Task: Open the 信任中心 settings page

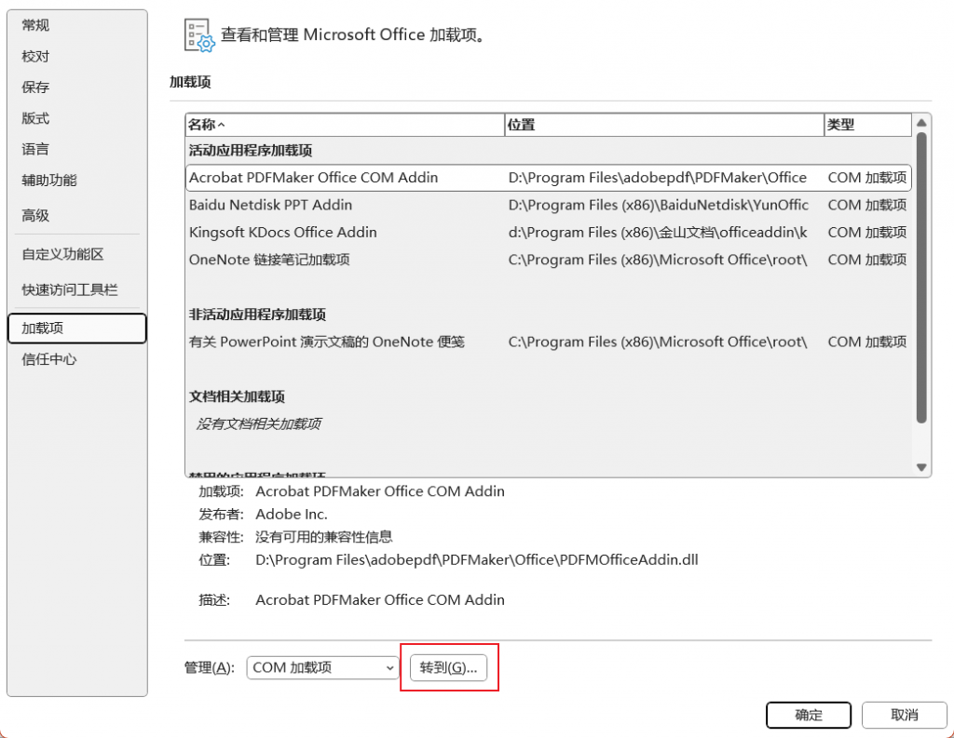Action: 47,359
